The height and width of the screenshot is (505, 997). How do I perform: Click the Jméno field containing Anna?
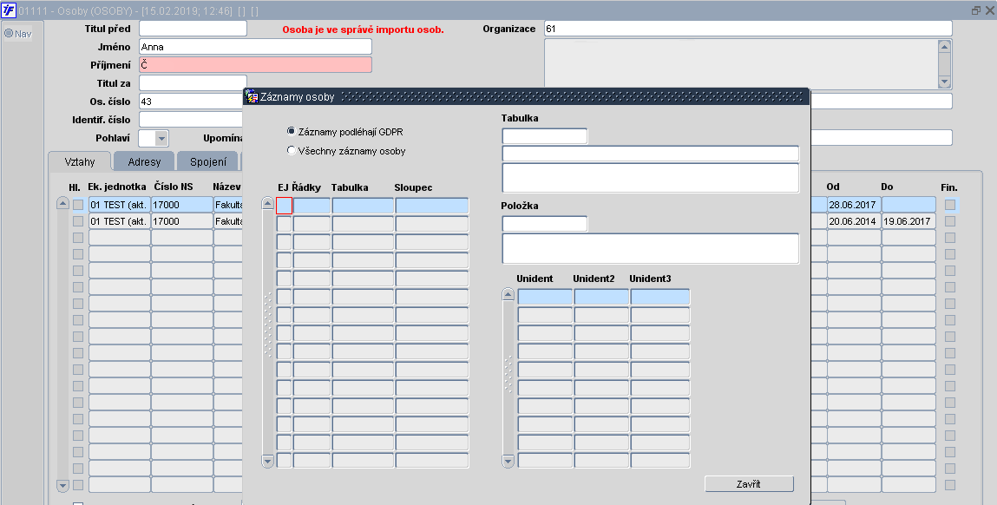[255, 47]
